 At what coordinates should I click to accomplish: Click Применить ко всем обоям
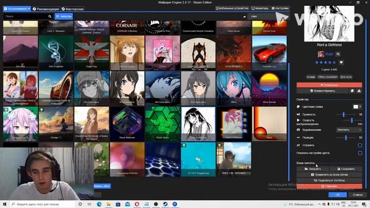[329, 174]
